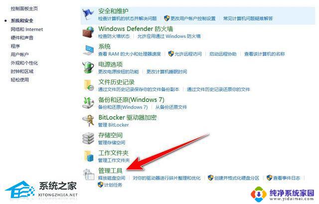Open 控制面板主页 in the sidebar
Image resolution: width=319 pixels, height=204 pixels.
[x=24, y=8]
